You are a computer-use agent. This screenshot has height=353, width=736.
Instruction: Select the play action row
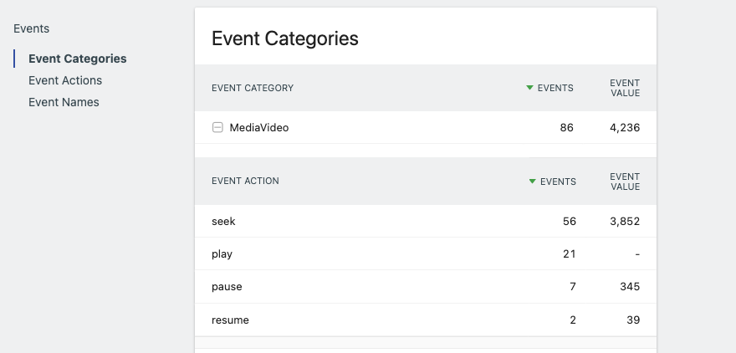(x=222, y=254)
